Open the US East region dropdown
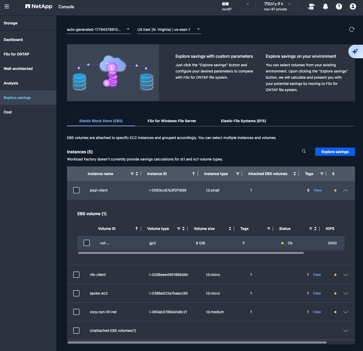Image resolution: width=363 pixels, height=351 pixels. (x=169, y=30)
